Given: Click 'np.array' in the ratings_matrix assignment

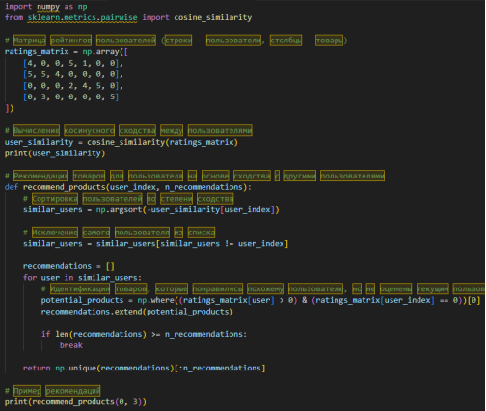Looking at the screenshot, I should 100,52.
